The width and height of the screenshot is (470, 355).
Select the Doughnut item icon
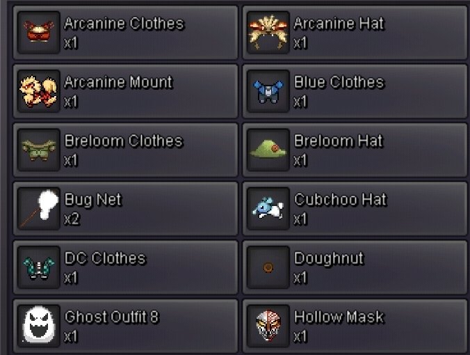point(268,267)
